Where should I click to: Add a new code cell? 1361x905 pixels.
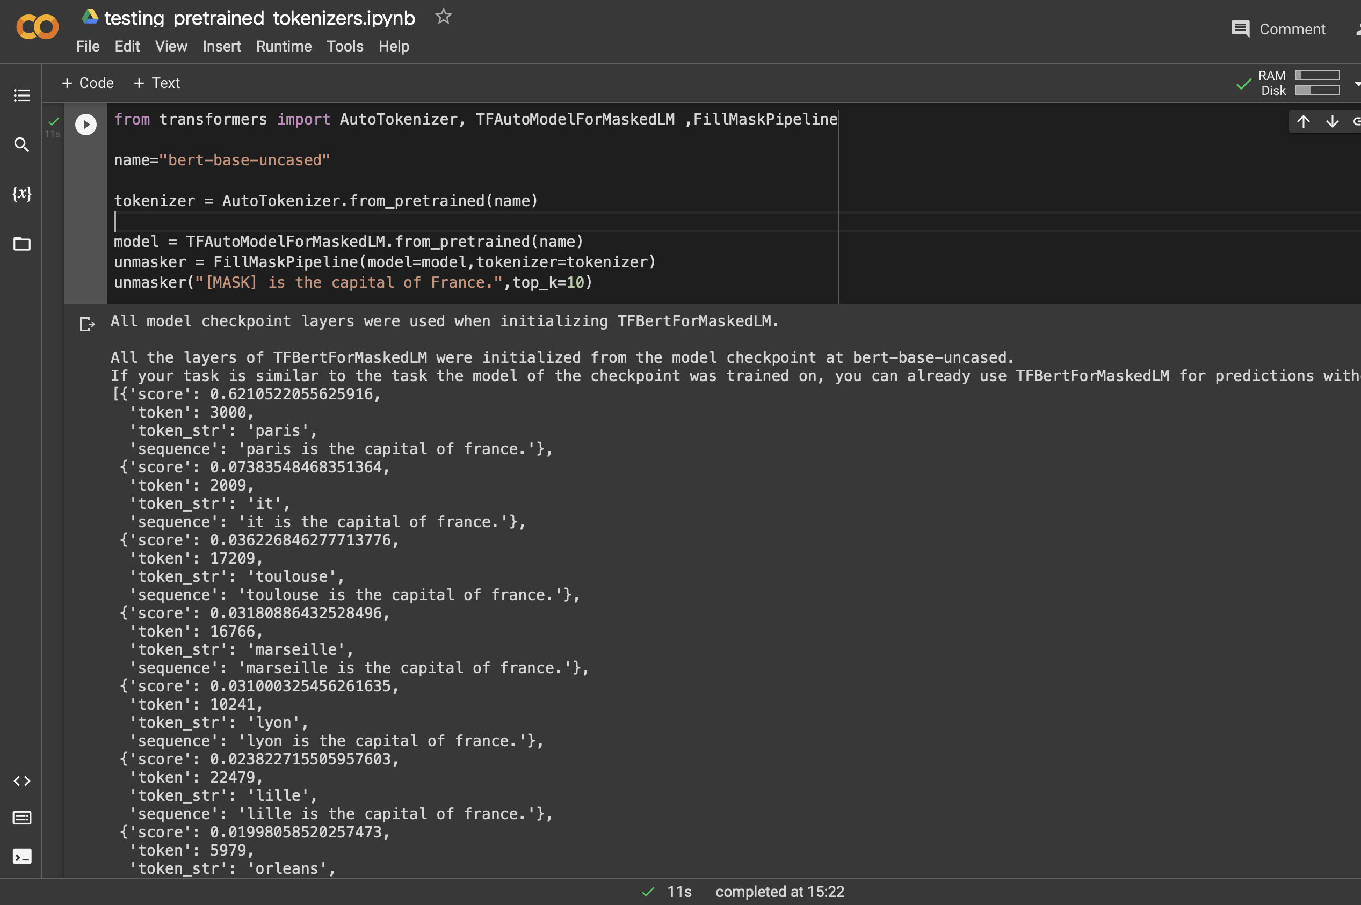86,83
